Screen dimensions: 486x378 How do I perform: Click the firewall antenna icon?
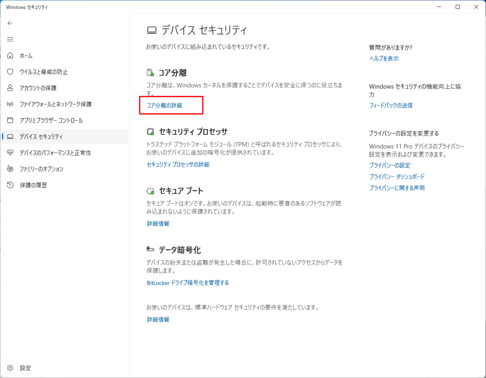(x=10, y=104)
